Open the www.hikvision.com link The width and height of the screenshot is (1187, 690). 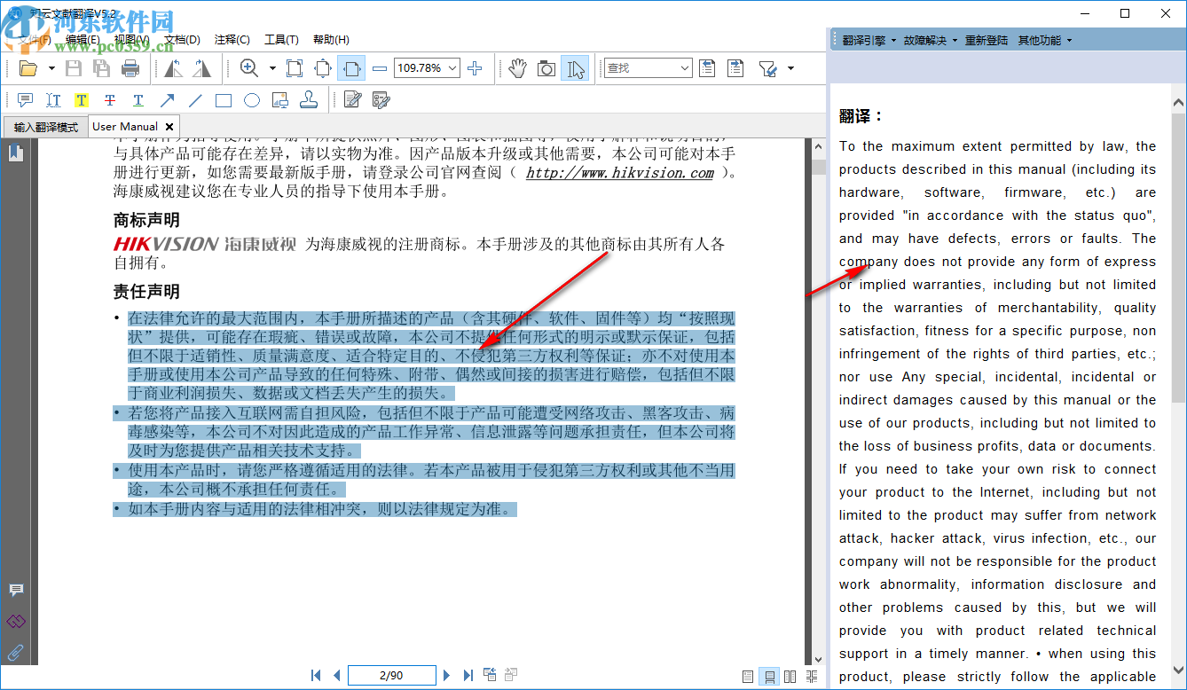619,173
